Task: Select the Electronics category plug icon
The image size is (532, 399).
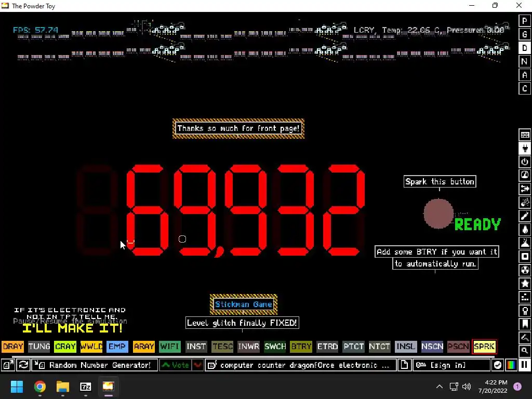Action: coord(525,148)
